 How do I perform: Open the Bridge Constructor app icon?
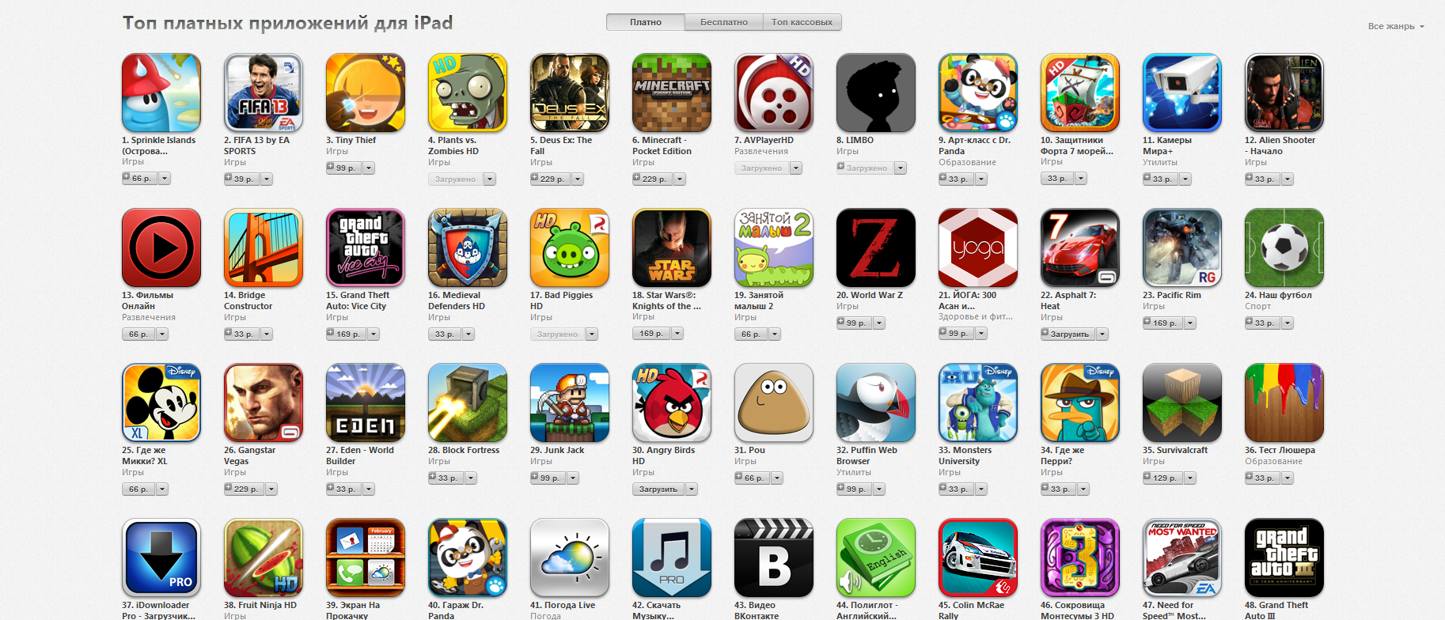263,248
